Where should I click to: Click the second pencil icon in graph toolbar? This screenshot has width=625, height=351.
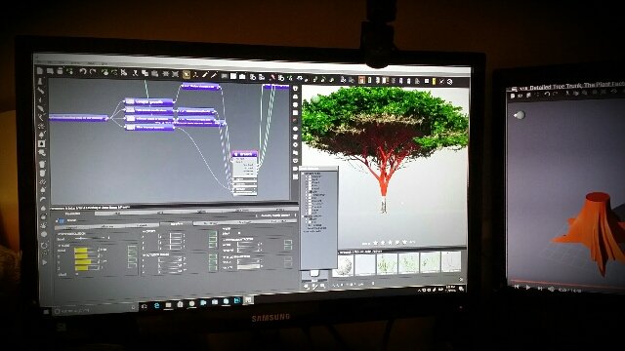214,75
